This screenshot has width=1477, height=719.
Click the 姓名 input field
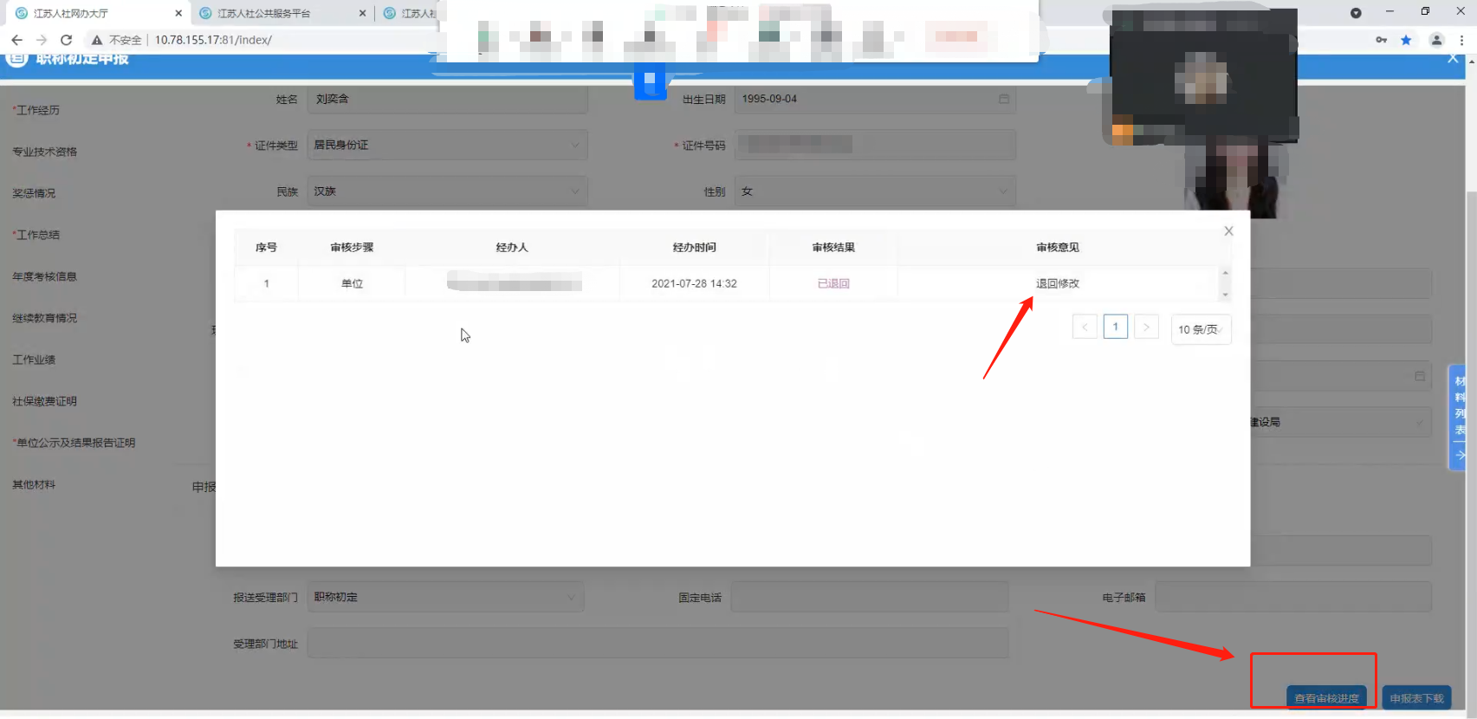tap(447, 99)
